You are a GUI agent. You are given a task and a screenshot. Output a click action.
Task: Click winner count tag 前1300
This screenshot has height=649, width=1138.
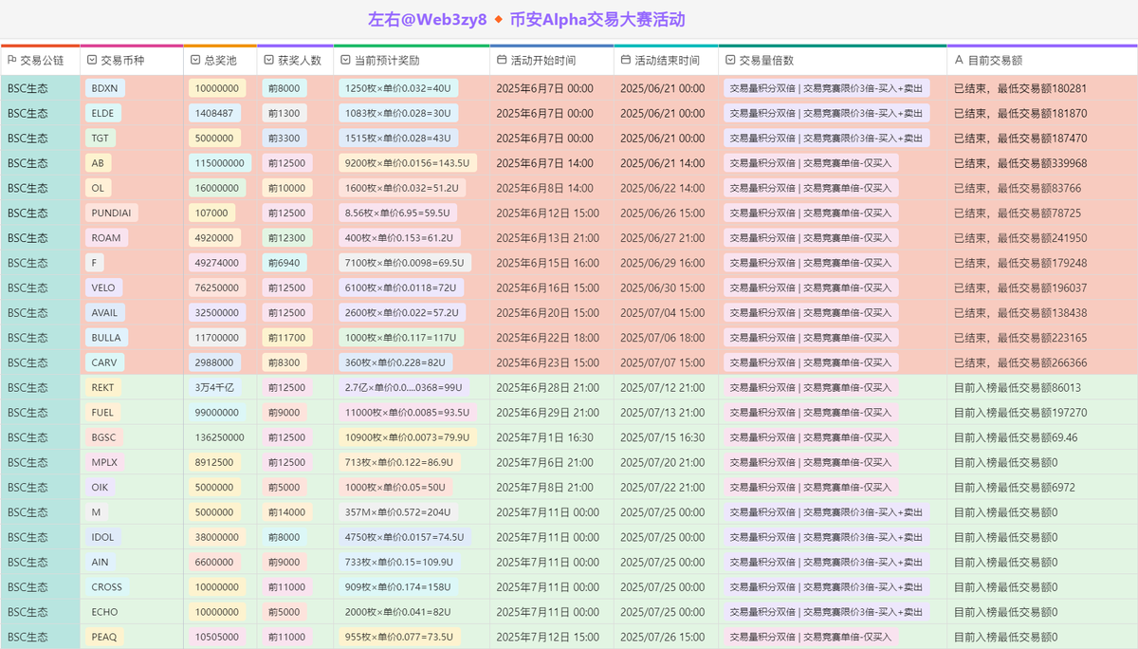point(284,113)
